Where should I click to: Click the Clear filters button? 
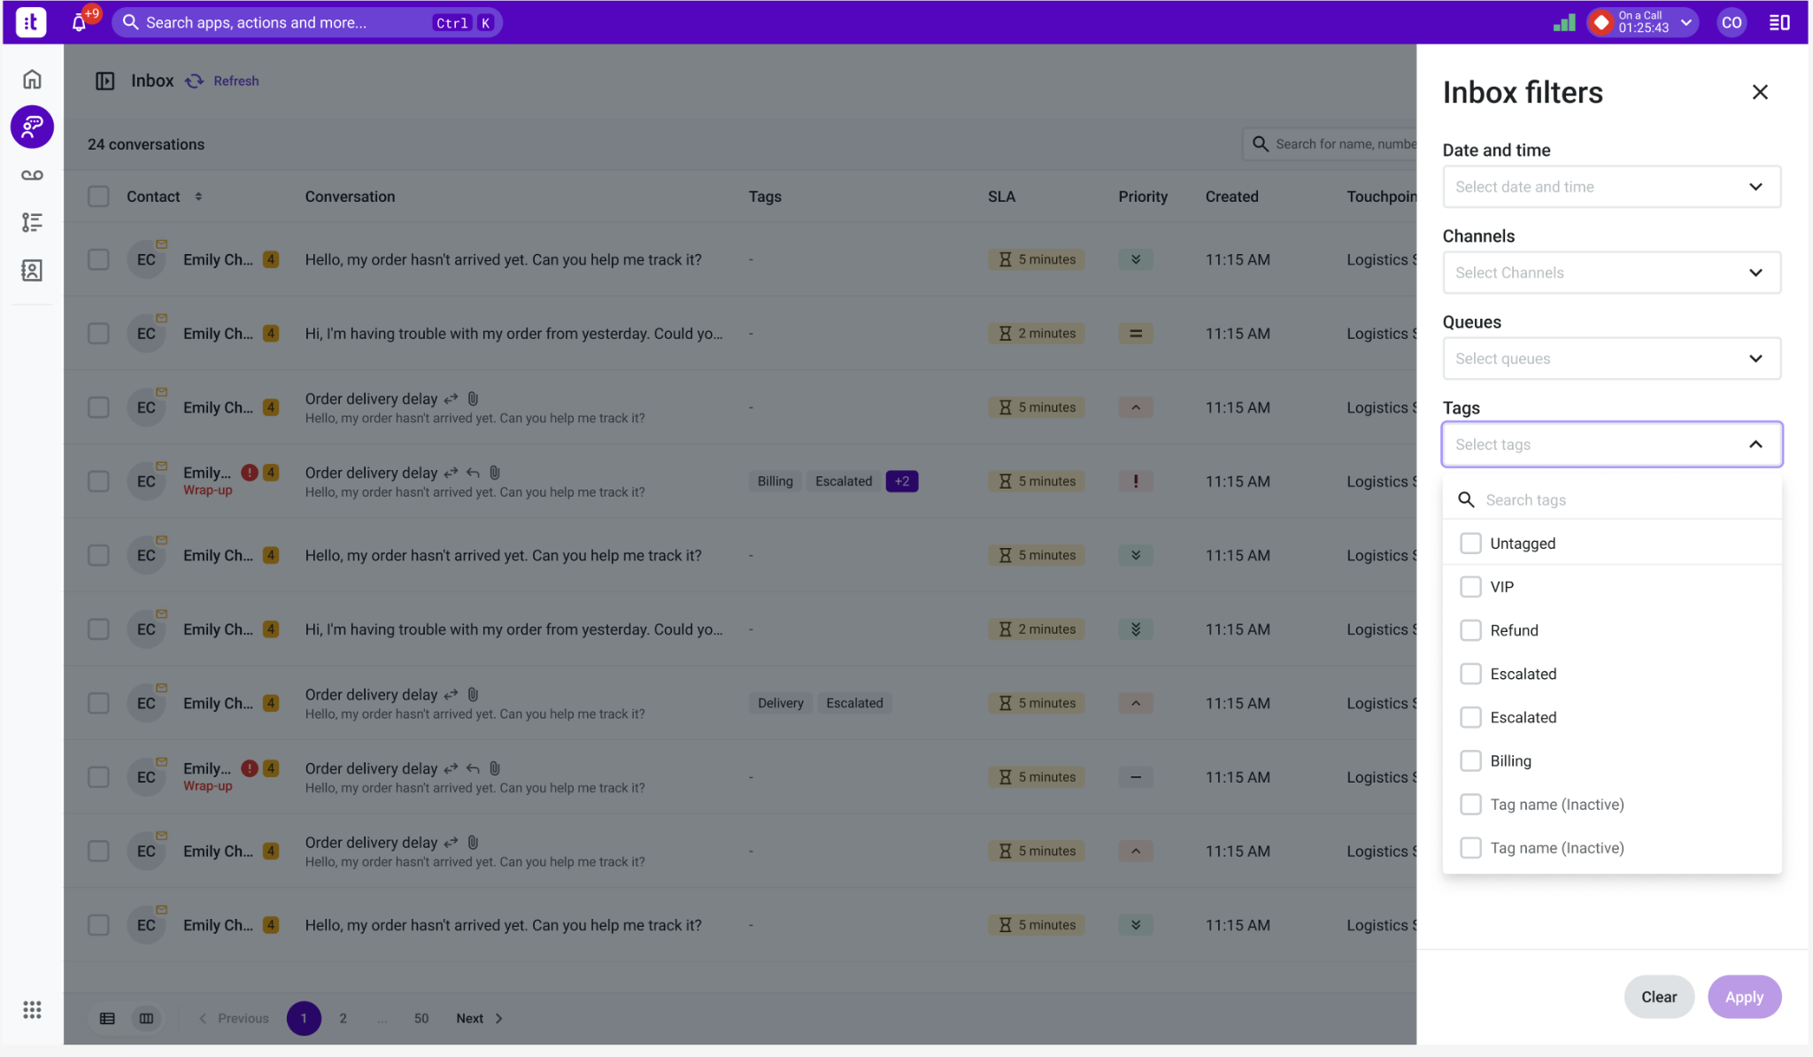pos(1658,997)
